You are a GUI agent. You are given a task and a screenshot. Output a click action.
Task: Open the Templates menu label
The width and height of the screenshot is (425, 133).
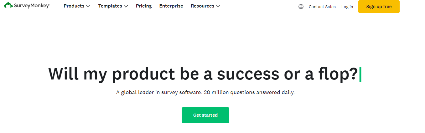(110, 6)
